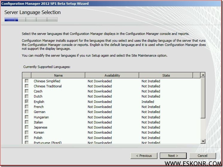This screenshot has height=167, width=223.
Task: Select the English language name
Action: (39, 102)
